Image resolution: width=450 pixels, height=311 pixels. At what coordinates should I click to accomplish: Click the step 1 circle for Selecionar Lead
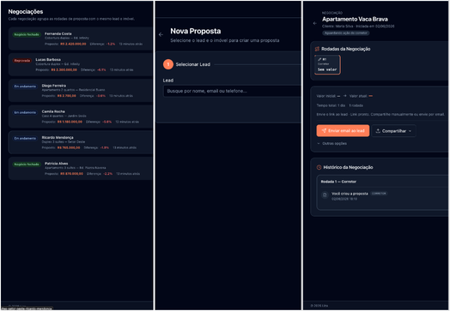tap(168, 64)
